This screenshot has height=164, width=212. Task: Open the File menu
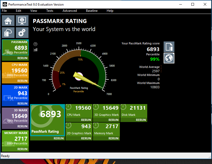pos(4,11)
